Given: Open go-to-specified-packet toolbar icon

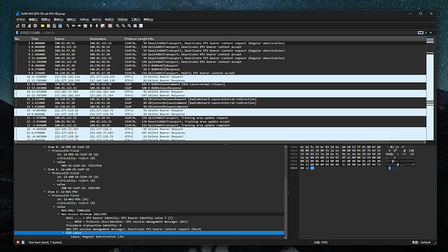Looking at the screenshot, I should (x=85, y=26).
